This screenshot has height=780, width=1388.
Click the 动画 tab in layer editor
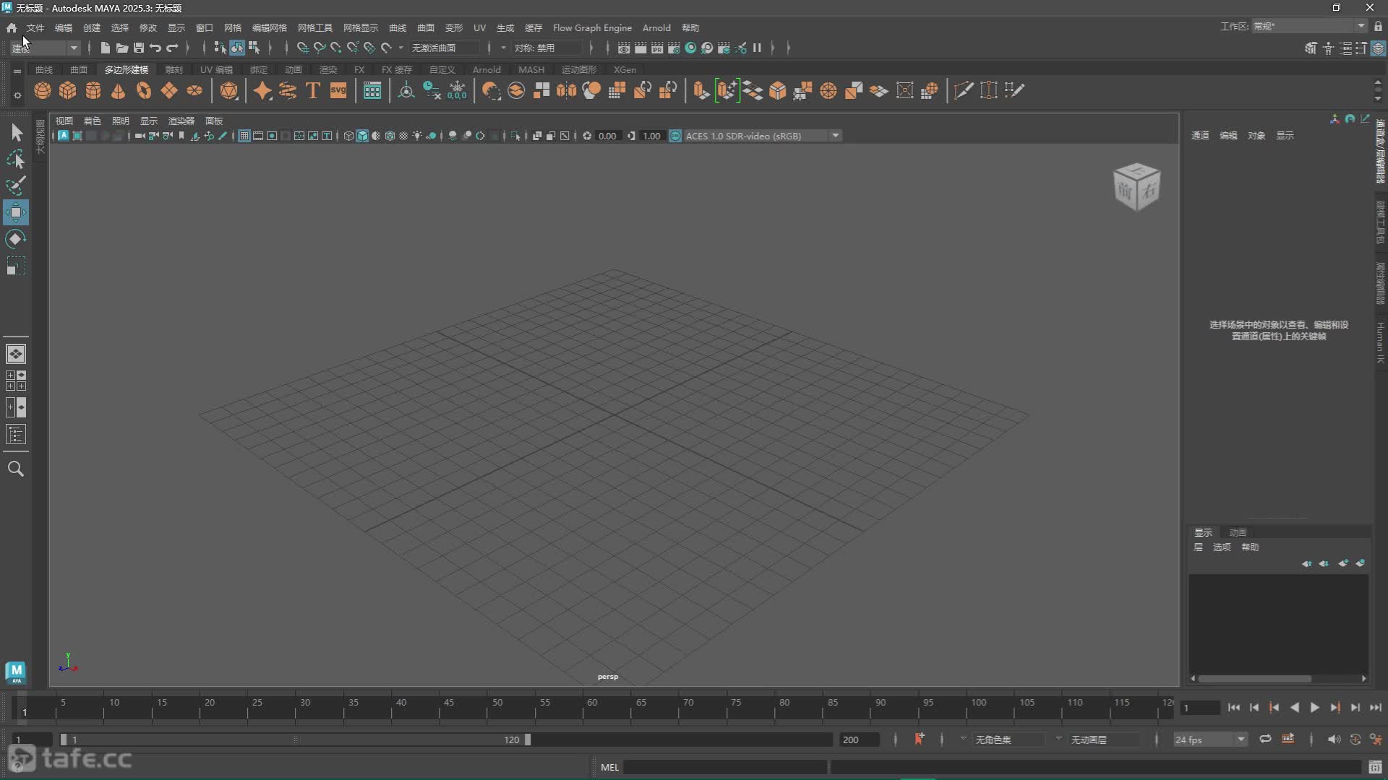tap(1238, 532)
